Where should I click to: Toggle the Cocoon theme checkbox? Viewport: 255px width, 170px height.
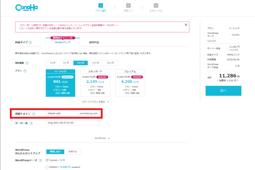click(47, 160)
